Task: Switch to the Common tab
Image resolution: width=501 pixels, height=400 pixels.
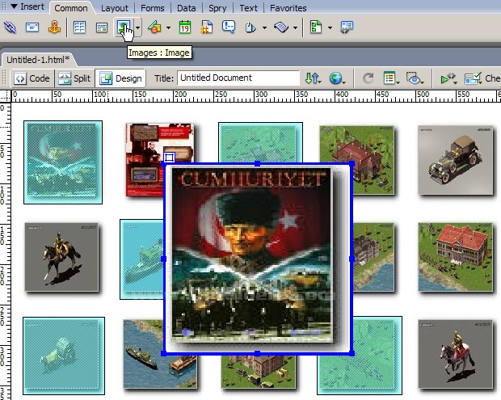Action: point(71,8)
